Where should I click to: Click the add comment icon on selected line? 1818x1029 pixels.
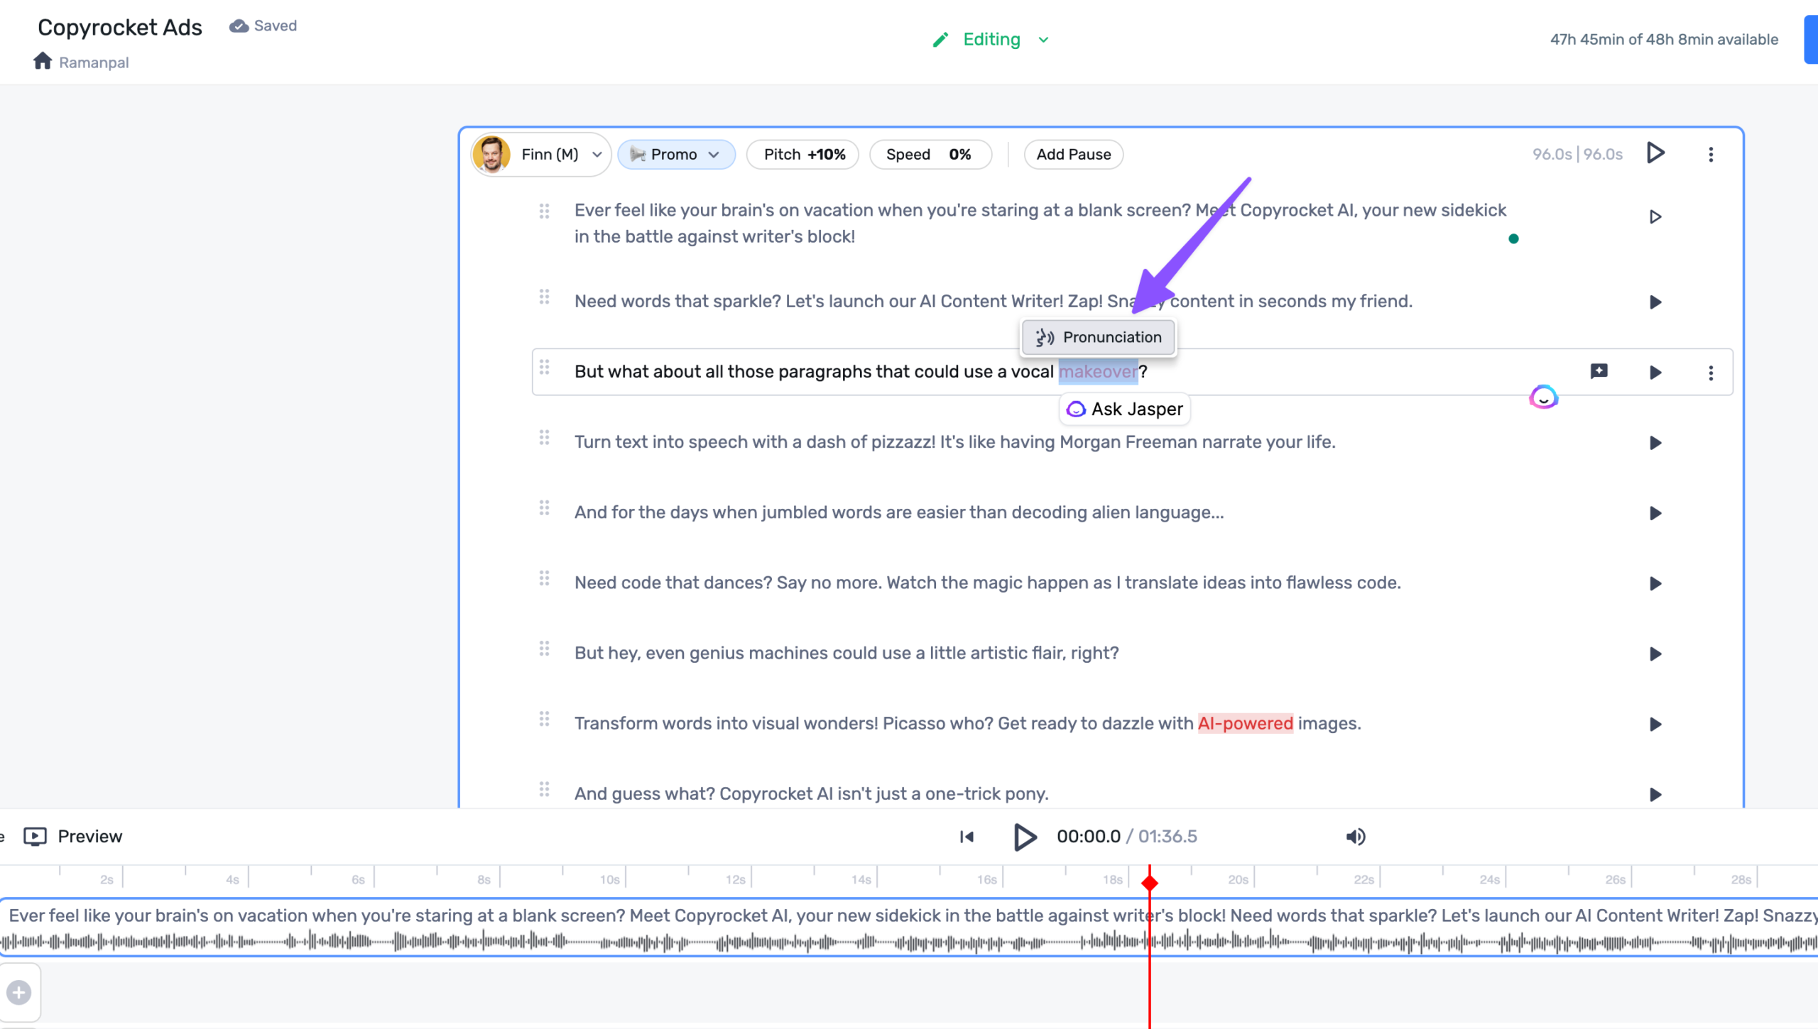click(x=1599, y=371)
